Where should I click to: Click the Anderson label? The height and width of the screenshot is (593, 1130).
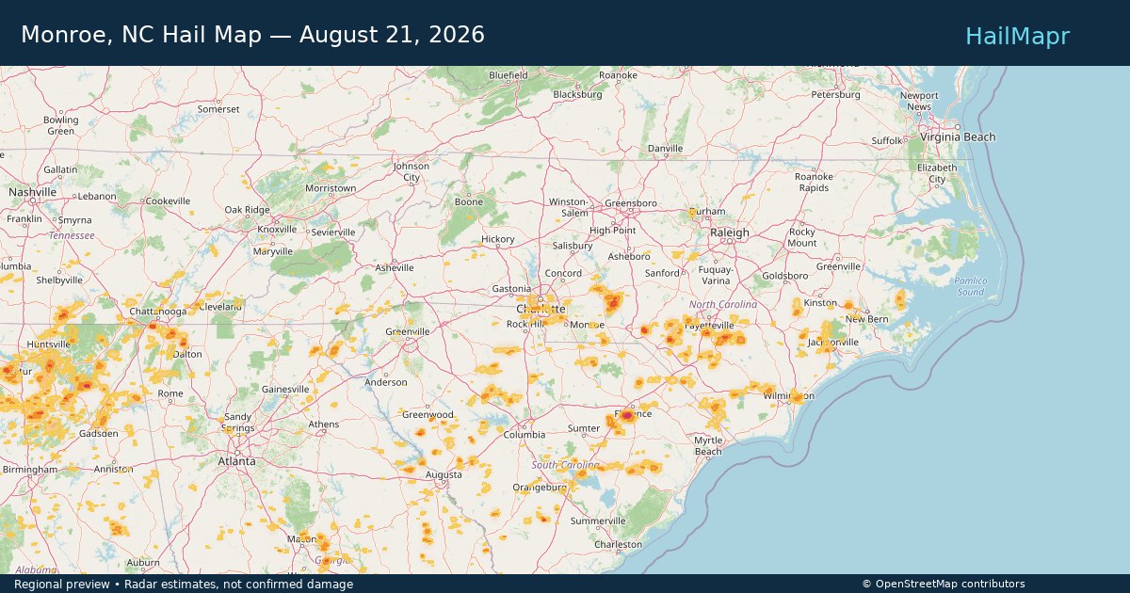pos(386,383)
